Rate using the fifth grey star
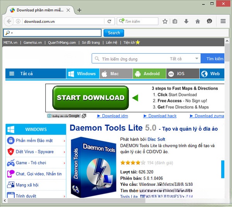Viewport: 232px width, 207px height. coord(143,163)
